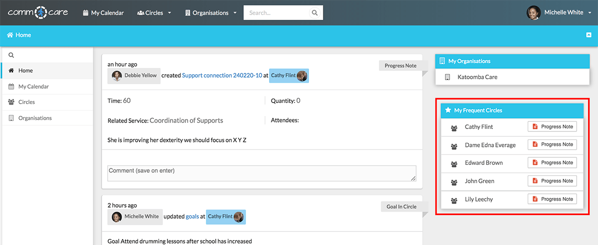This screenshot has height=245, width=598.
Task: Select Organisations in the left sidebar
Action: click(x=35, y=118)
